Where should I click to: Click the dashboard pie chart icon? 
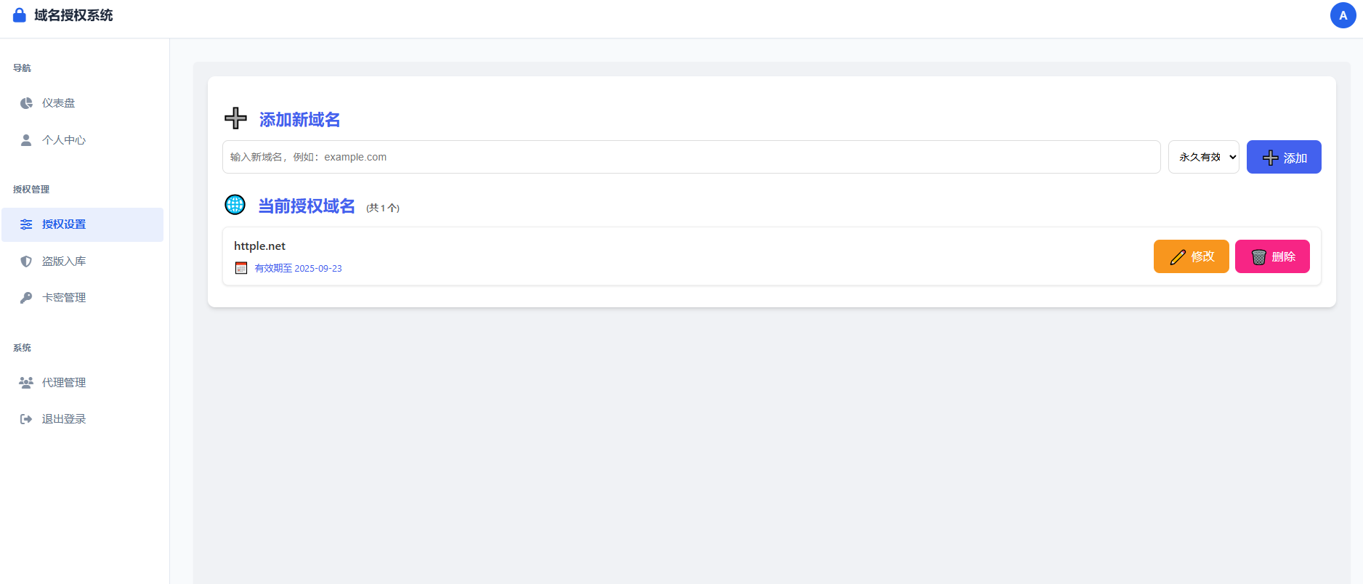coord(26,103)
